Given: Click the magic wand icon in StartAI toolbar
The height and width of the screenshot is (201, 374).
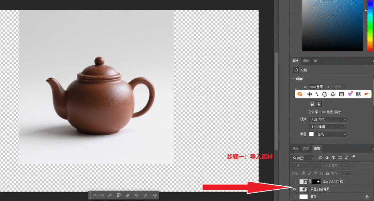Looking at the screenshot, I should tap(110, 195).
